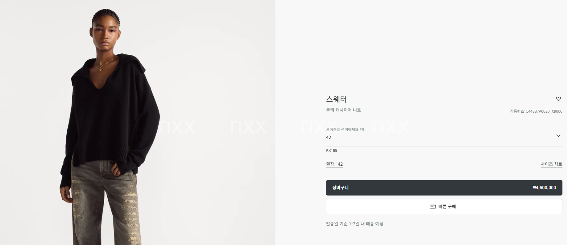Click the 권장 : 42 recommended size link
The image size is (567, 245).
pyautogui.click(x=334, y=164)
